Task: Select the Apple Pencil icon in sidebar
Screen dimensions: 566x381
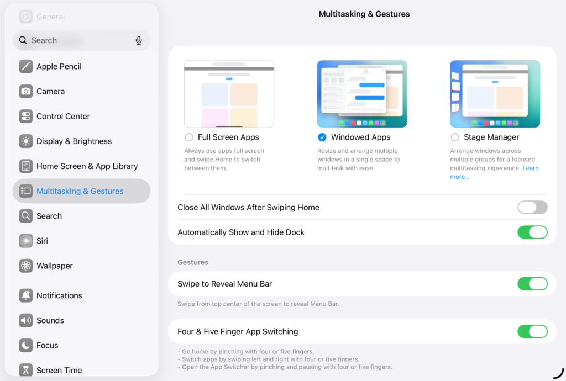Action: point(25,66)
